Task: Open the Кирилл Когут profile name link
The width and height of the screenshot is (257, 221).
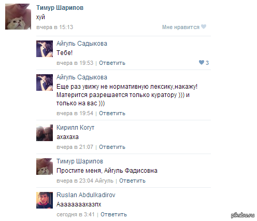Action: point(76,128)
